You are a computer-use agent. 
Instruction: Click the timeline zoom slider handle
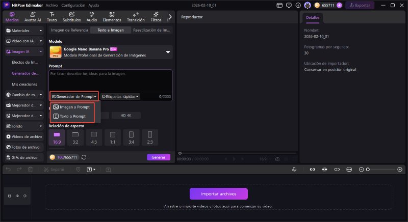(x=368, y=170)
